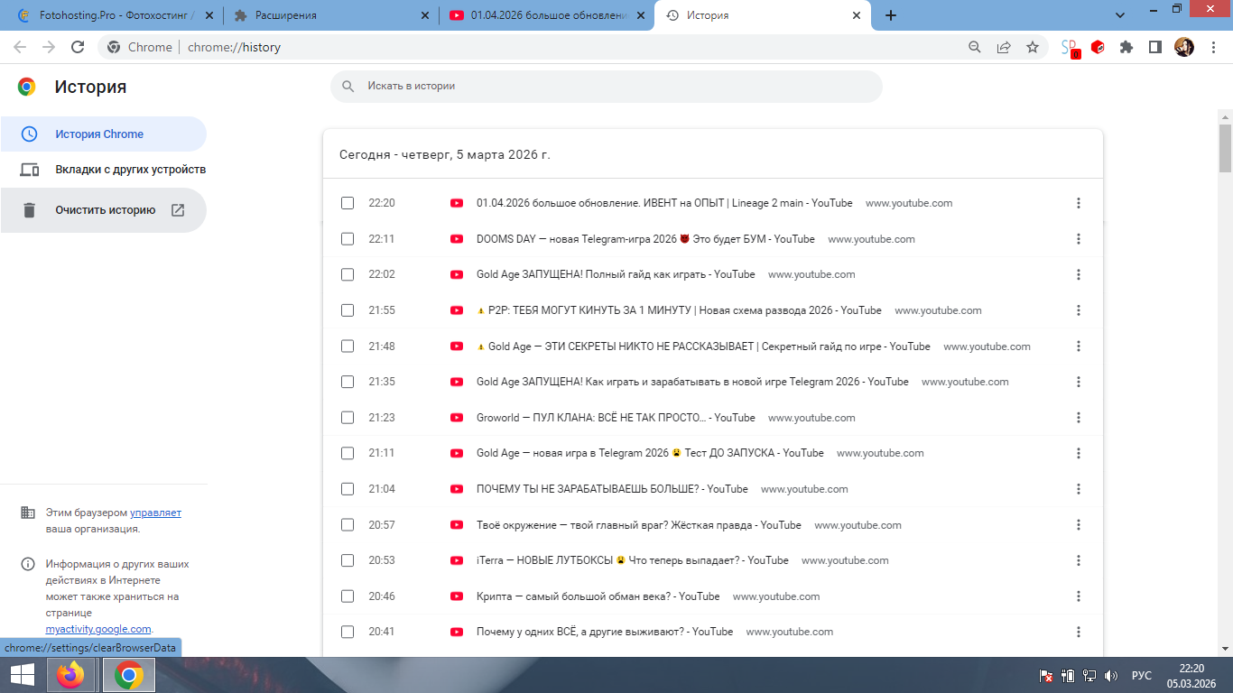
Task: Open the Windows Start button
Action: [22, 675]
